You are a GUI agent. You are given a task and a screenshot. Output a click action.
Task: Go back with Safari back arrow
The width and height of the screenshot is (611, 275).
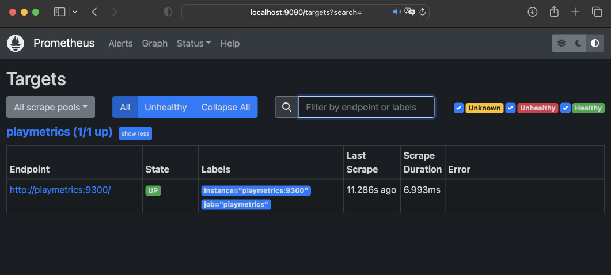pyautogui.click(x=94, y=12)
